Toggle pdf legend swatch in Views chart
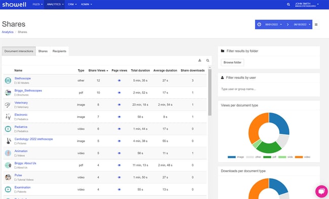This screenshot has width=329, height=199. click(x=267, y=157)
